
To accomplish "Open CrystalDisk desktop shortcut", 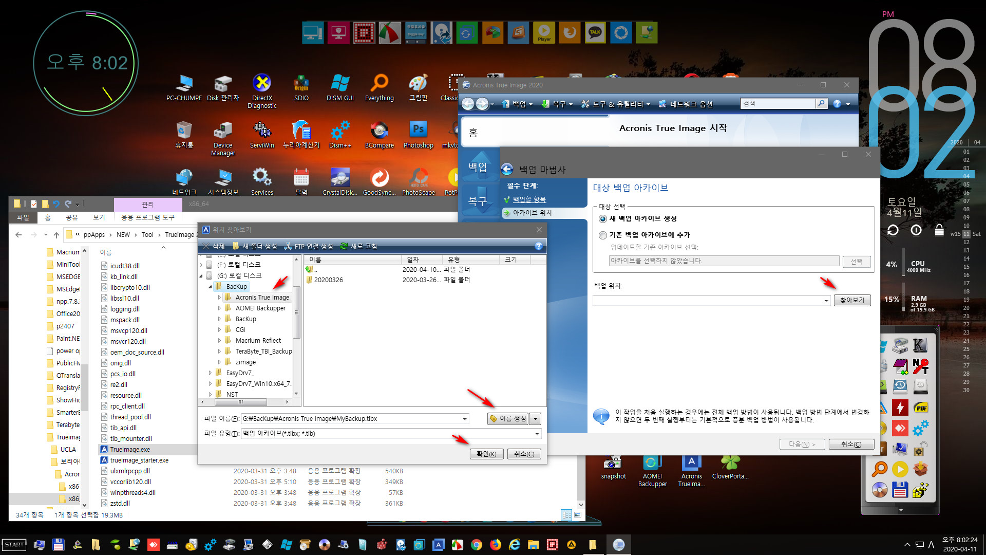I will [340, 182].
